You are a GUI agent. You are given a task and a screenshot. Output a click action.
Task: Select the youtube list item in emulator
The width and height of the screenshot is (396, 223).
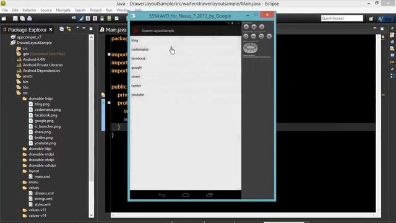click(186, 95)
